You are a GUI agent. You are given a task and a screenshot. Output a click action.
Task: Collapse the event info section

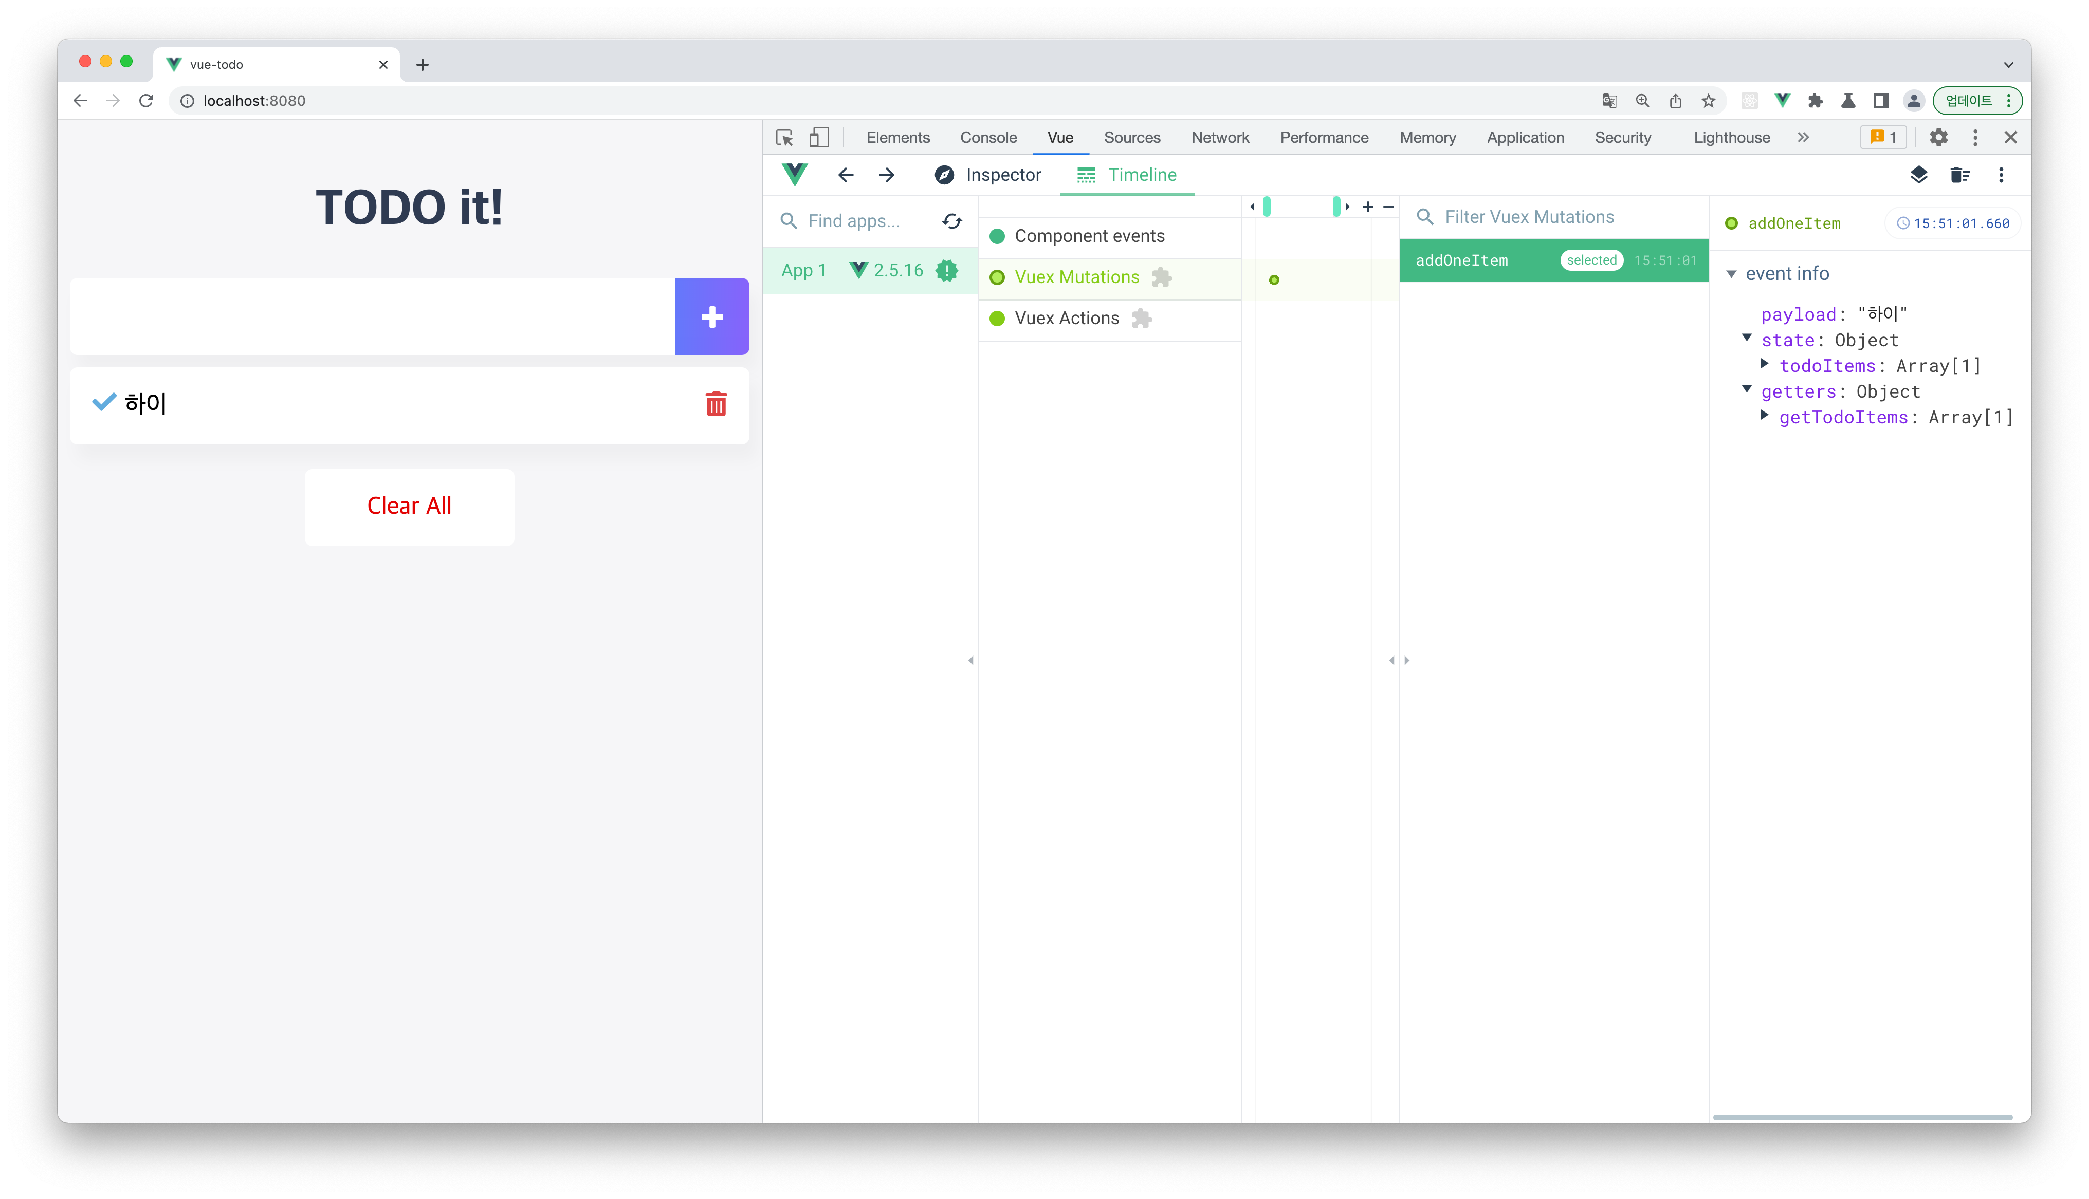pos(1731,274)
